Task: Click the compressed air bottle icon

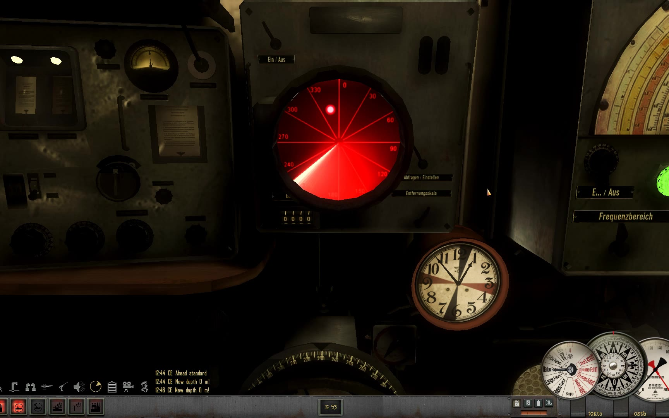Action: click(x=538, y=403)
